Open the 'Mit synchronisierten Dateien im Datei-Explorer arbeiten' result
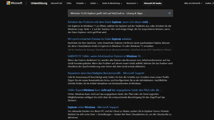Screen dimensions: 214x120 click(100, 39)
